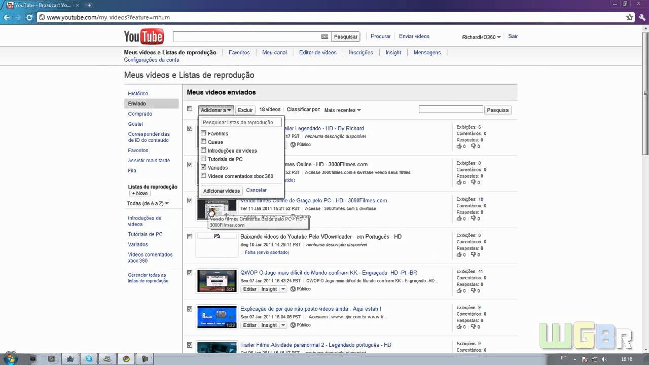
Task: Collapse the Adicionar a dropdown
Action: 215,110
